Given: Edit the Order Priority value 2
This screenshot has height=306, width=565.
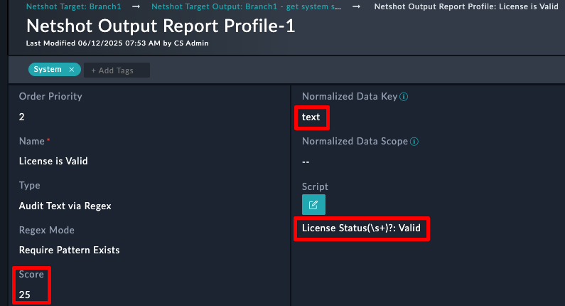Looking at the screenshot, I should (x=21, y=117).
